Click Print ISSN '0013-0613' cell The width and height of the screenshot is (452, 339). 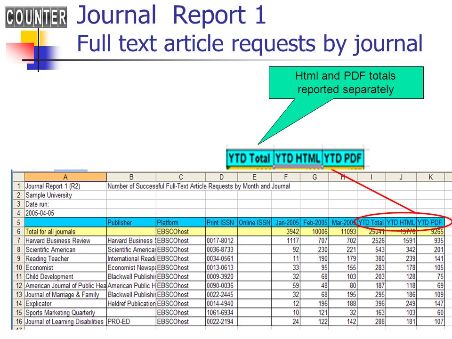[x=221, y=267]
